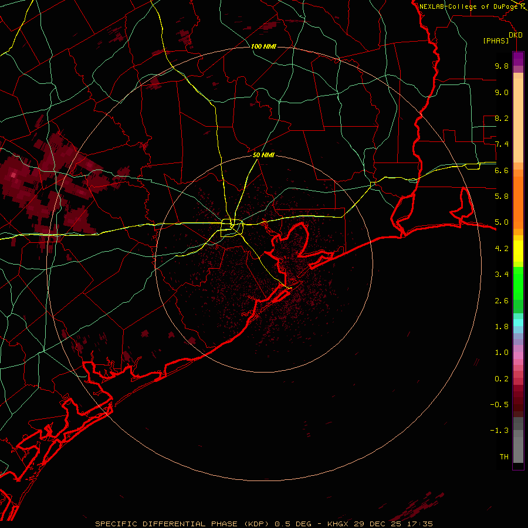The image size is (528, 528).
Task: Select the 7.4 scale label
Action: point(502,144)
